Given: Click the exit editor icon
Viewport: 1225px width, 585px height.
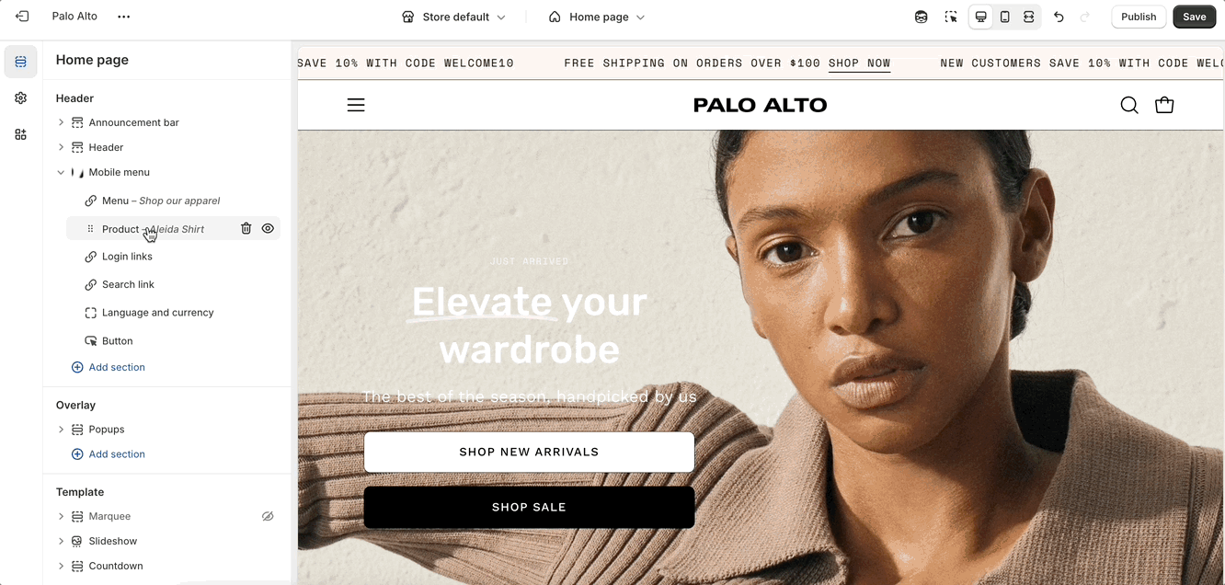Looking at the screenshot, I should (x=22, y=17).
